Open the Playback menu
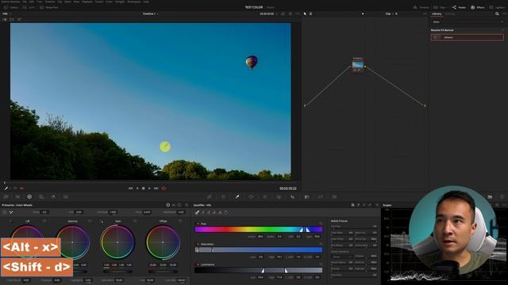508x285 pixels. point(87,2)
